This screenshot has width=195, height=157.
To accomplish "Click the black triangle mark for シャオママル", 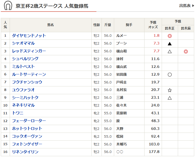I will click(169, 43).
